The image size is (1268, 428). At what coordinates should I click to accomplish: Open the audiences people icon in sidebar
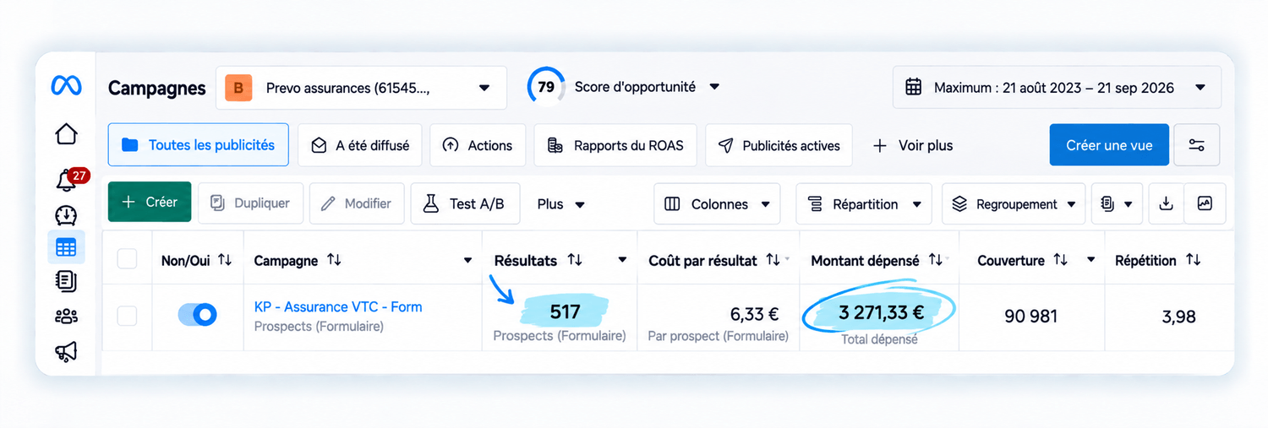[x=66, y=317]
